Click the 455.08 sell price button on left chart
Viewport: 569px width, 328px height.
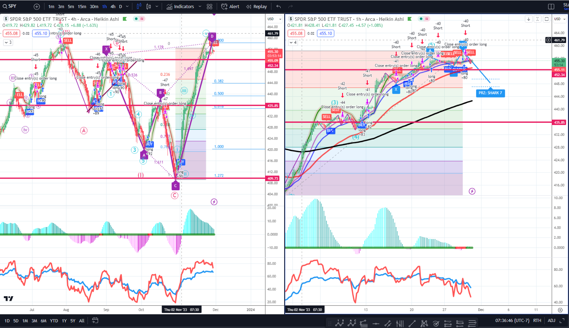coord(11,34)
